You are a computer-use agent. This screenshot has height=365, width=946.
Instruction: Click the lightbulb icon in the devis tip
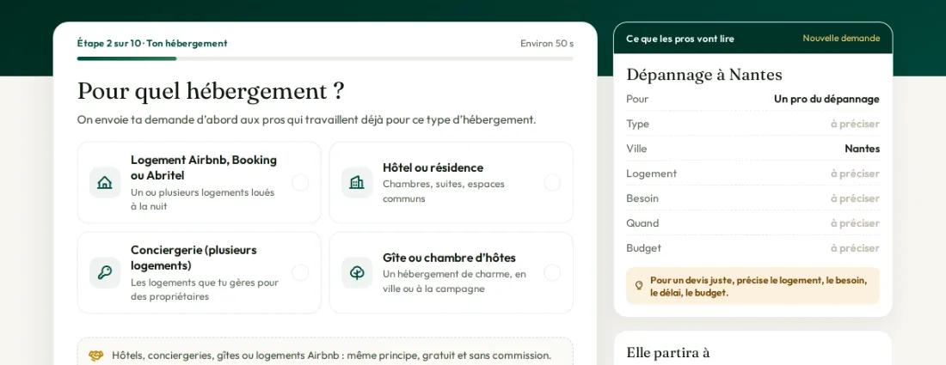(x=639, y=285)
